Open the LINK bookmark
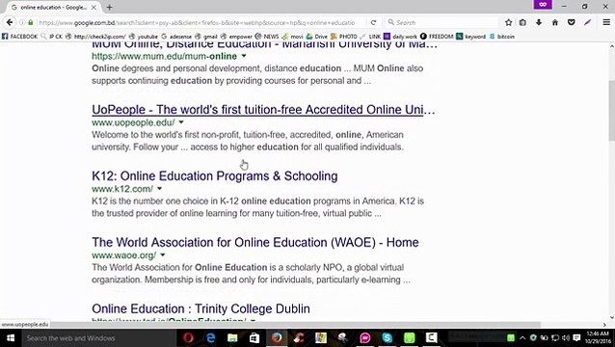This screenshot has height=347, width=615. pos(371,37)
